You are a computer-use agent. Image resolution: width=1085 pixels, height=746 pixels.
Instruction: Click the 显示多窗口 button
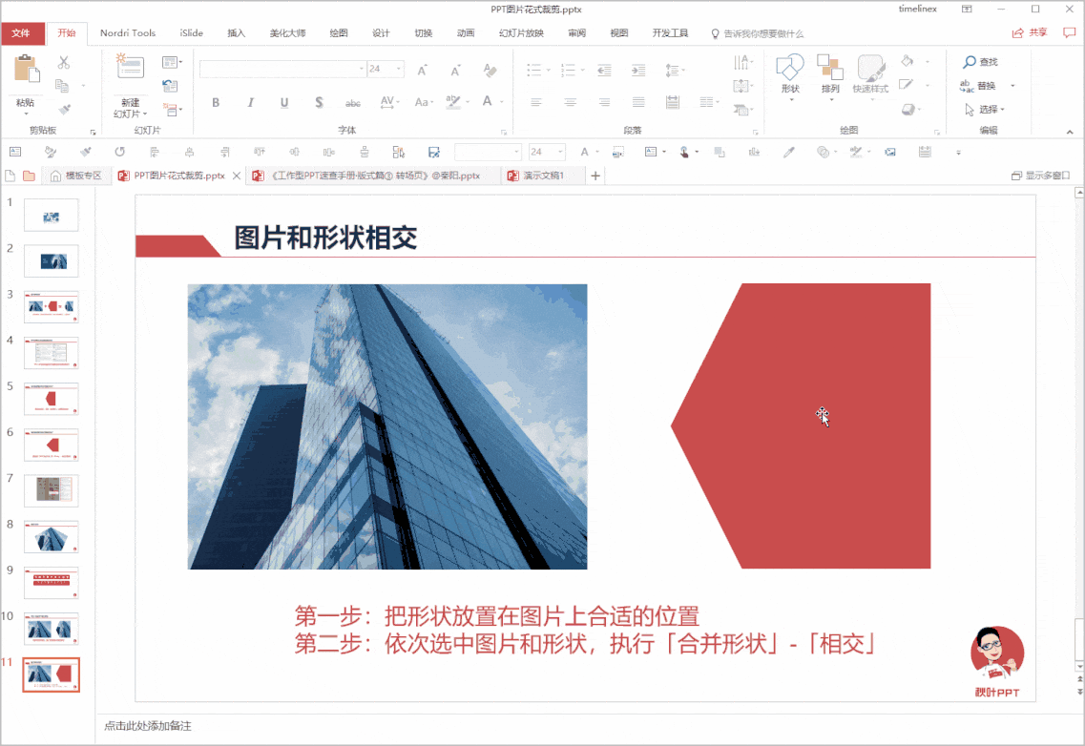[x=1041, y=176]
